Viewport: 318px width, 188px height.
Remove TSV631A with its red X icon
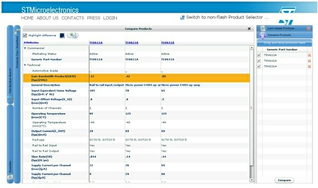pyautogui.click(x=309, y=66)
